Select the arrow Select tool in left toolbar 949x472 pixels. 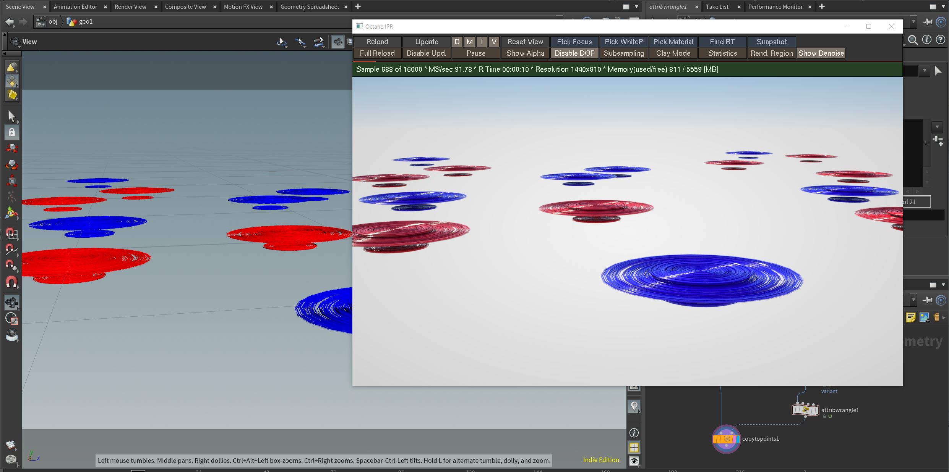(11, 116)
